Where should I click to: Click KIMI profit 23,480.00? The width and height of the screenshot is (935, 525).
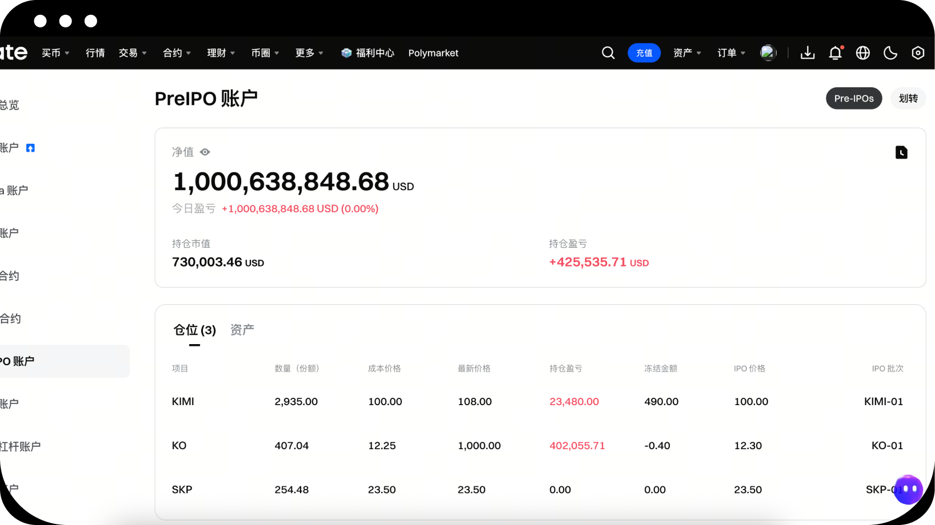click(574, 402)
